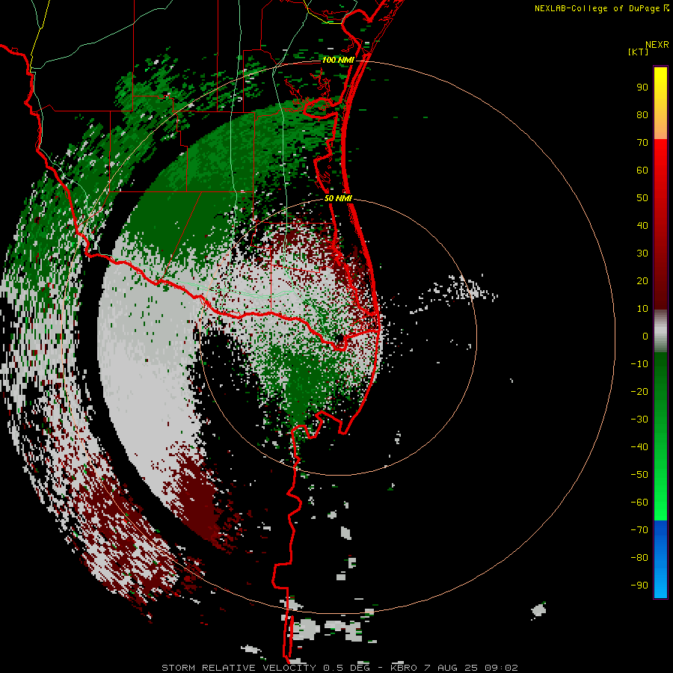
Task: Click the 70 value on the velocity scale
Action: [642, 143]
